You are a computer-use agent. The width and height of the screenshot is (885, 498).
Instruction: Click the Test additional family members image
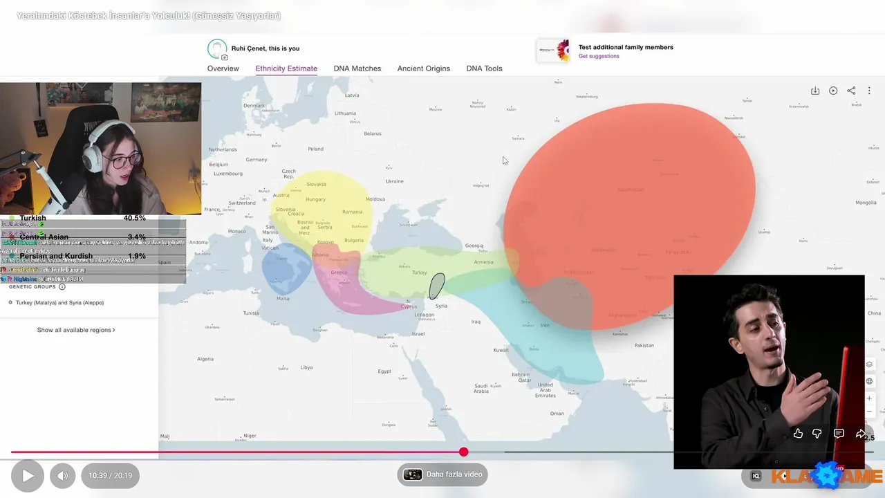pos(554,50)
